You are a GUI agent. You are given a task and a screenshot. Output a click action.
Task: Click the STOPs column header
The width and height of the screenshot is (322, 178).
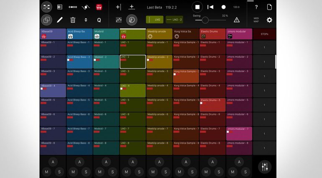coord(264,34)
